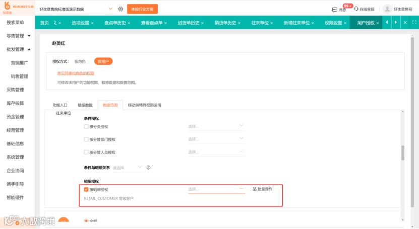The image size is (419, 229).
Task: Toggle fullscreen mode icon
Action: (414, 22)
